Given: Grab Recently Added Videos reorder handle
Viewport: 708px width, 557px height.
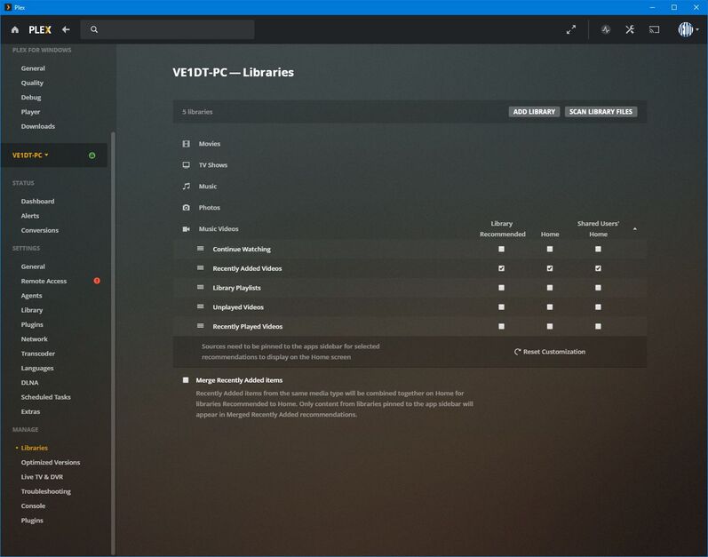Looking at the screenshot, I should click(x=201, y=268).
